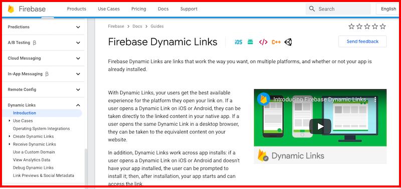The height and width of the screenshot is (189, 401).
Task: Rate the page two stars
Action: pos(359,27)
